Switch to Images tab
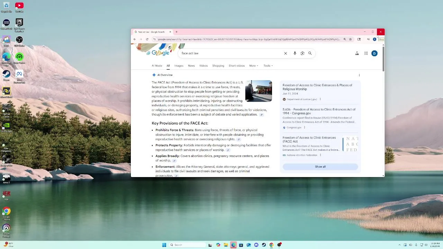 pyautogui.click(x=179, y=66)
